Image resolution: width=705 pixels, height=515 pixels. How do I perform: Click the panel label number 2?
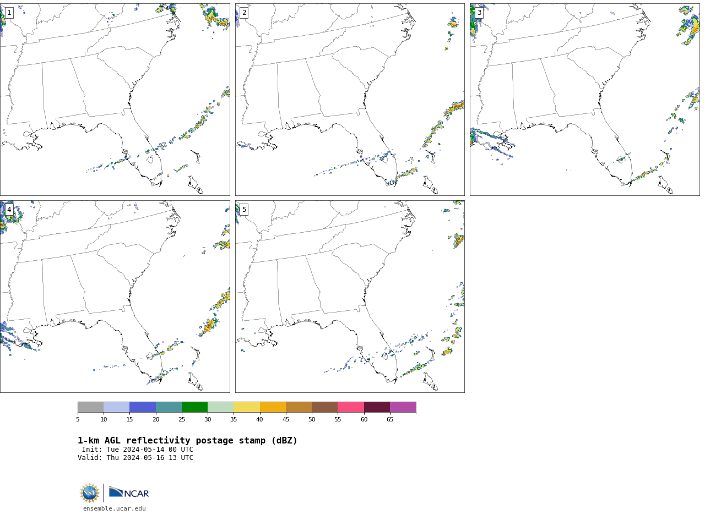pos(244,13)
